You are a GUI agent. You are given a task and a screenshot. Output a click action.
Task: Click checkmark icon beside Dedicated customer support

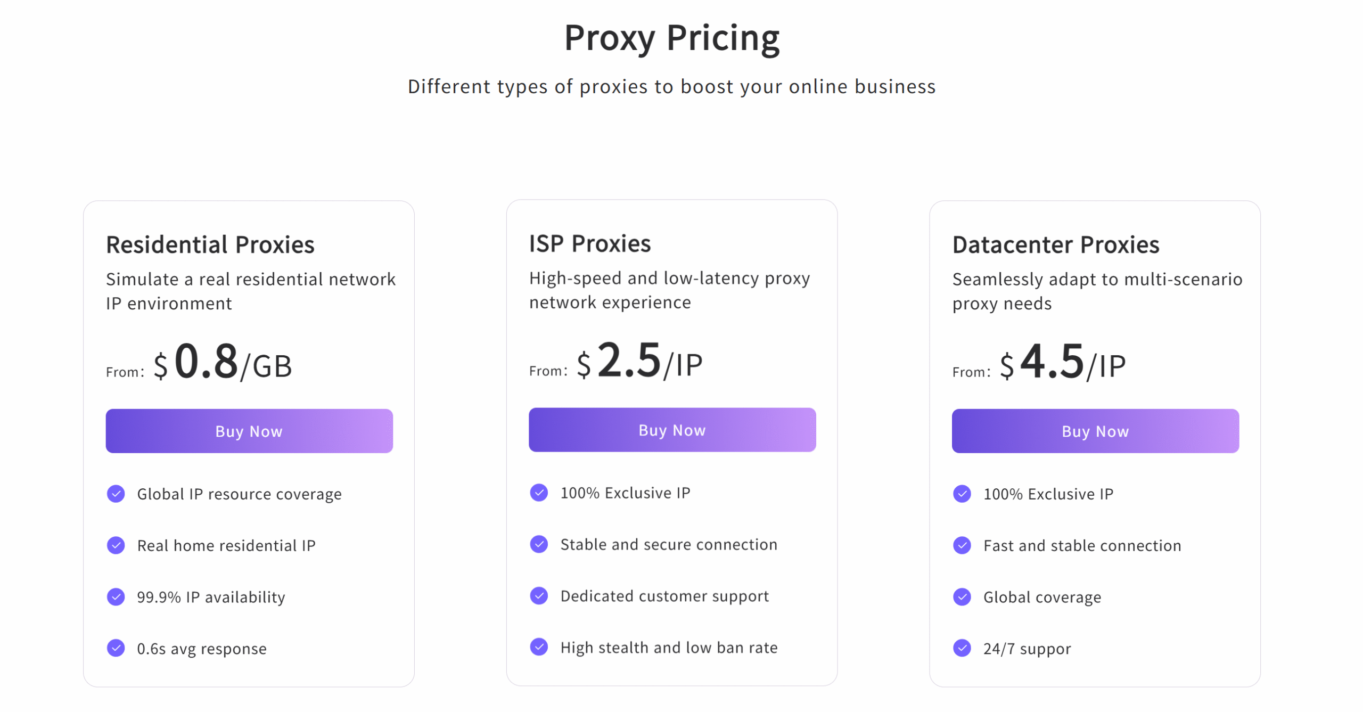click(539, 596)
